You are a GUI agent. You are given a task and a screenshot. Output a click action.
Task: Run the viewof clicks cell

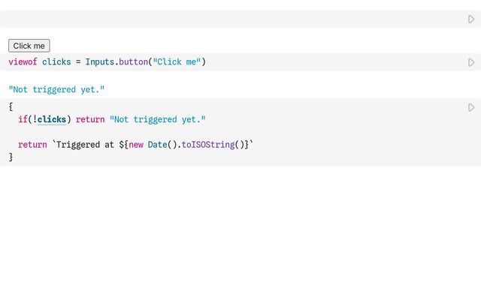[471, 62]
